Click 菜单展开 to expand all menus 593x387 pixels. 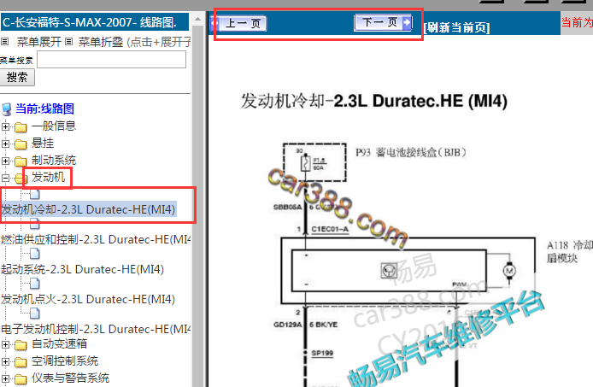point(39,42)
